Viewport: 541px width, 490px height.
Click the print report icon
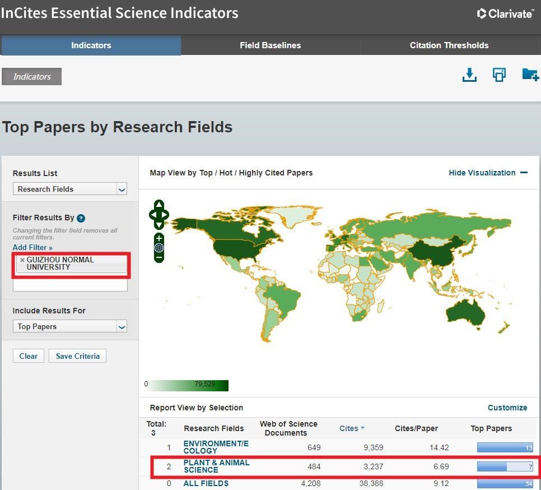pyautogui.click(x=499, y=75)
